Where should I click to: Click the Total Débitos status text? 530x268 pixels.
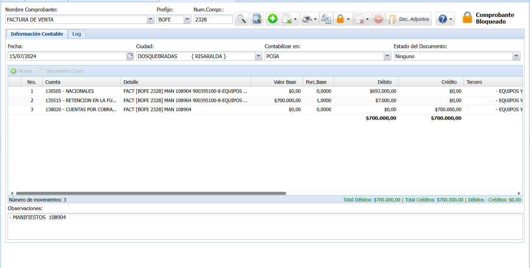pyautogui.click(x=372, y=200)
